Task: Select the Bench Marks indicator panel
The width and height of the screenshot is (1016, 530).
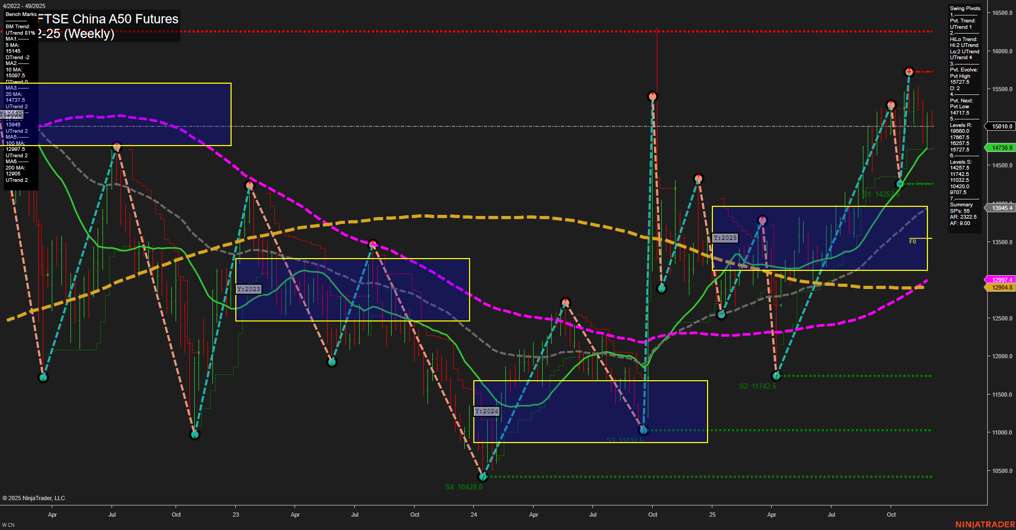Action: [x=20, y=14]
